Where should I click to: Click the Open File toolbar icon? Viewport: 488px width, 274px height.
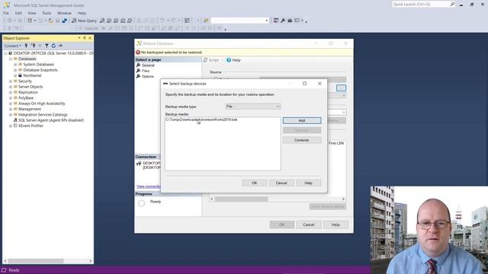pyautogui.click(x=50, y=21)
